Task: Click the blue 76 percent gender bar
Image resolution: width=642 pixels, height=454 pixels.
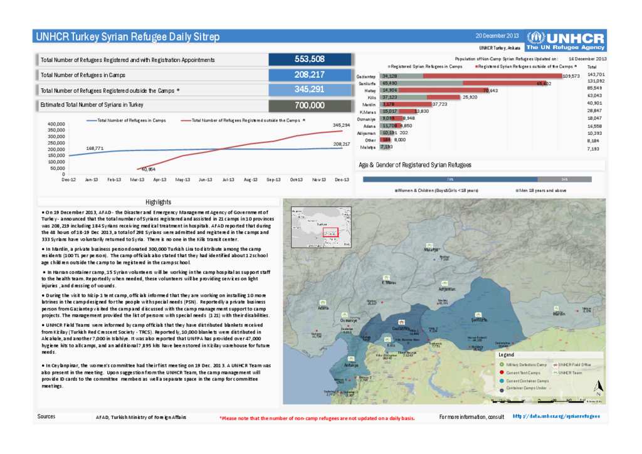Action: 450,179
